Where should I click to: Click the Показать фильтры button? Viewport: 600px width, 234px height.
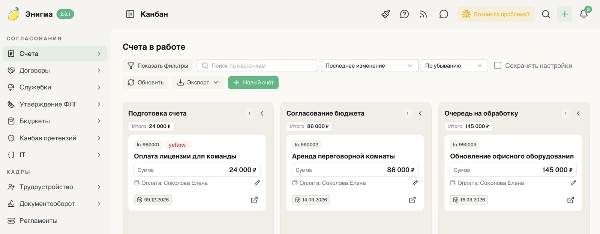pyautogui.click(x=158, y=65)
